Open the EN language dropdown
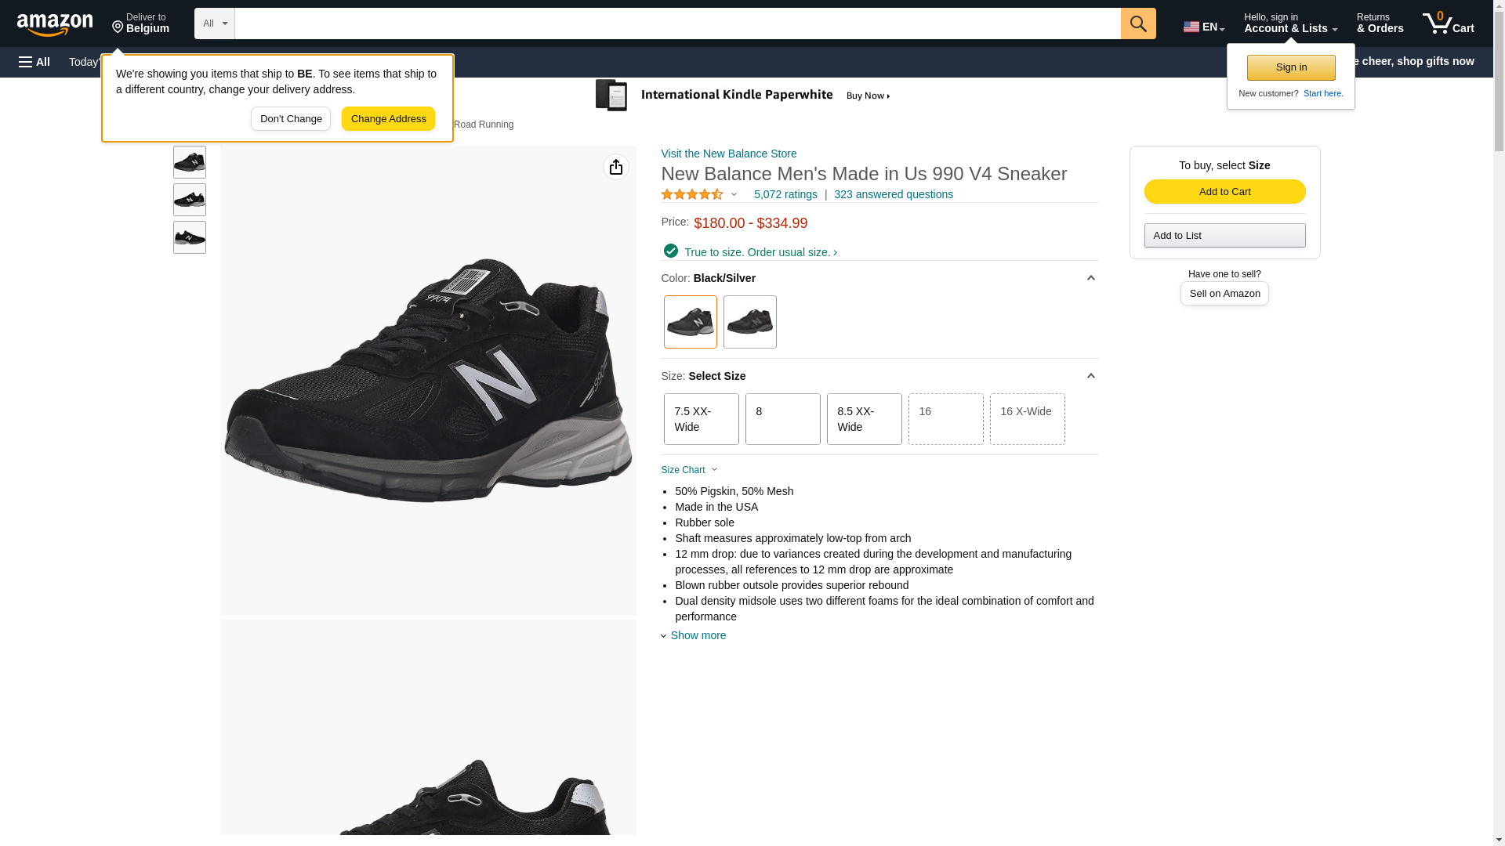This screenshot has height=846, width=1505. [x=1203, y=27]
